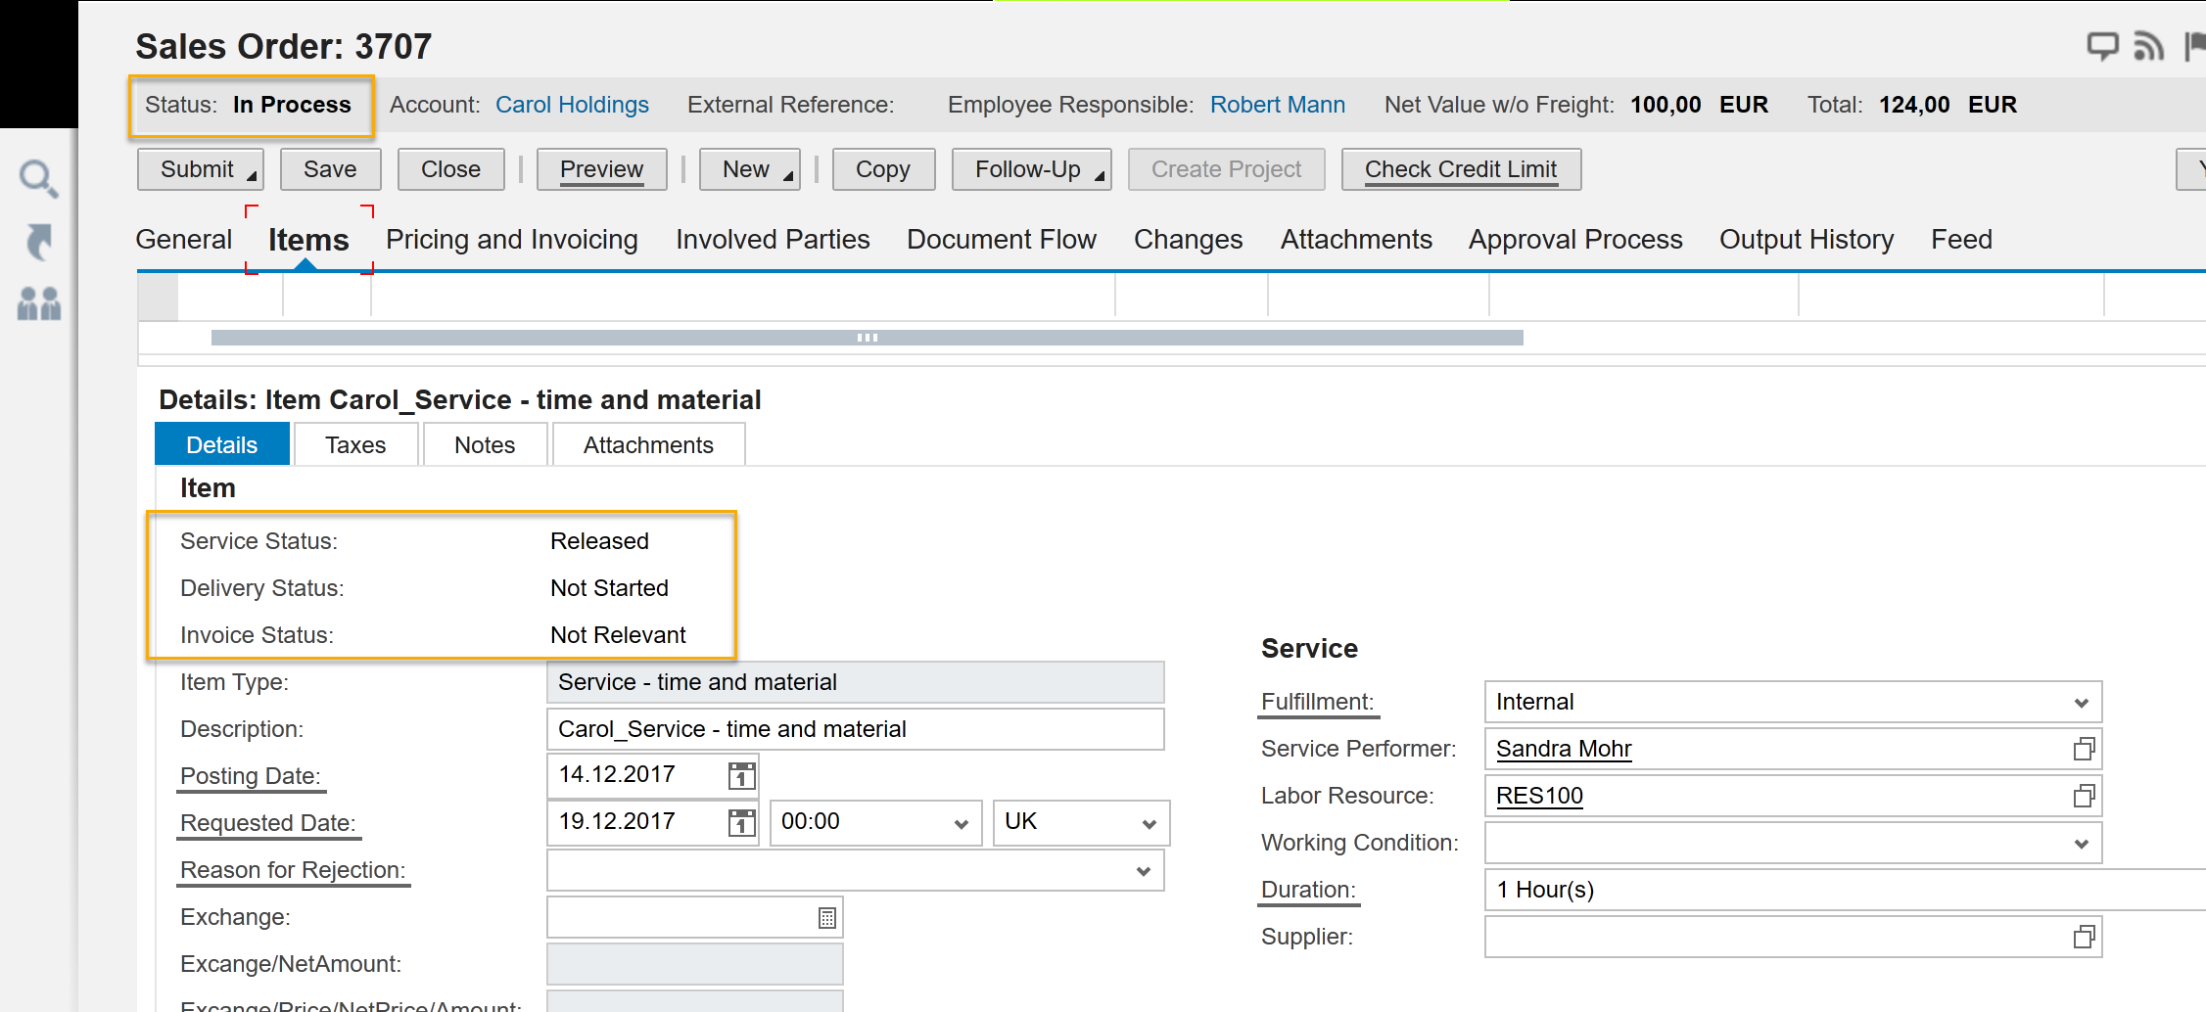Click the RSS feed icon at top right

pos(2148,46)
